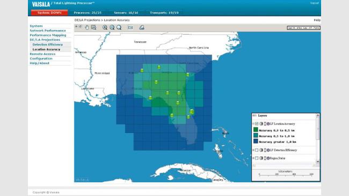Screen dimensions: 349x196
Task: Open Help/About in sidebar
Action: [40, 63]
